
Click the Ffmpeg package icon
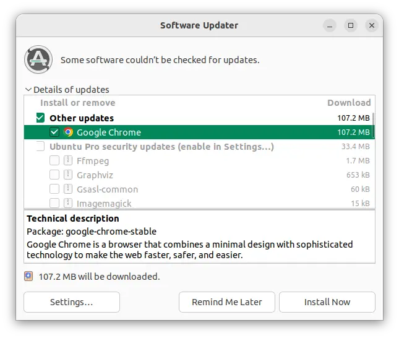click(68, 161)
